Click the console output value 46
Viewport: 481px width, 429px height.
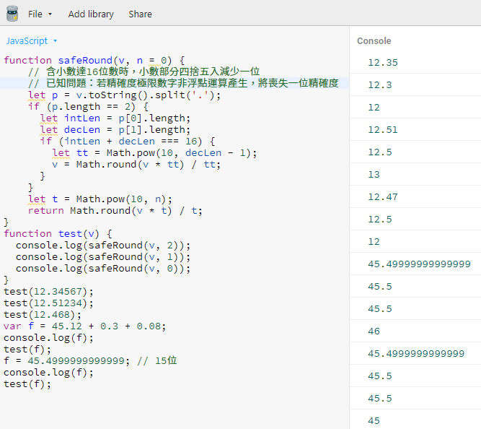[x=374, y=331]
